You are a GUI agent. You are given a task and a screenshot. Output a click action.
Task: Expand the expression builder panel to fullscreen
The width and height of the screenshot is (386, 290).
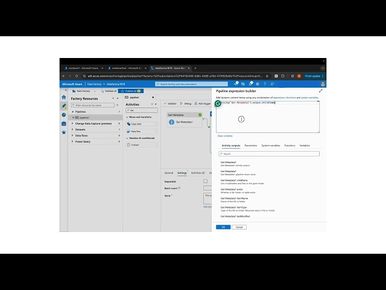pos(320,91)
